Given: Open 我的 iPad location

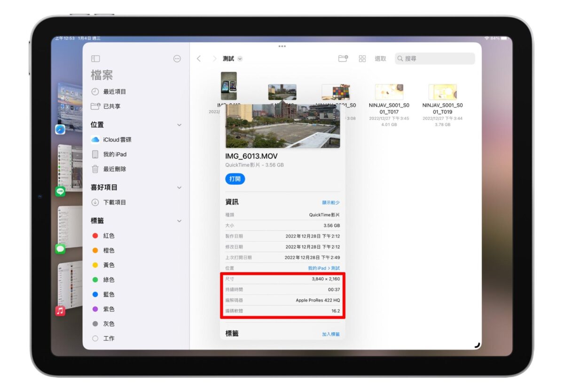Looking at the screenshot, I should click(x=109, y=154).
